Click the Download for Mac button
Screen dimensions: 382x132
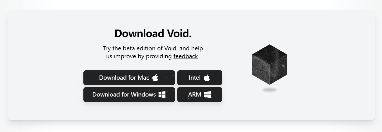pyautogui.click(x=129, y=78)
